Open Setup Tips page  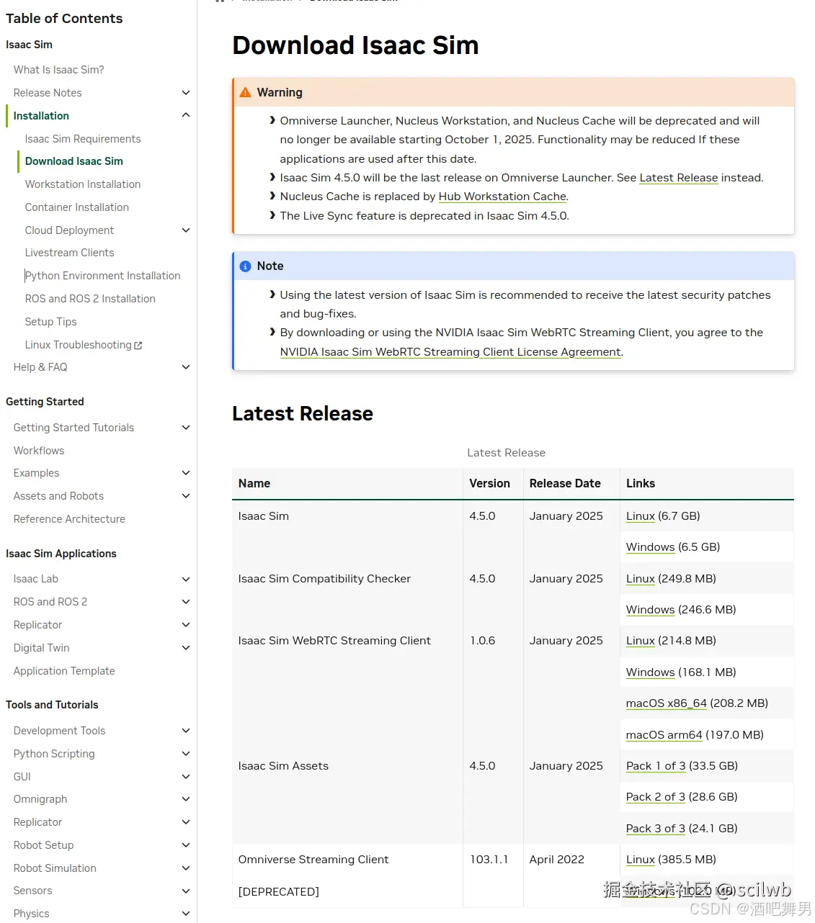click(x=50, y=322)
